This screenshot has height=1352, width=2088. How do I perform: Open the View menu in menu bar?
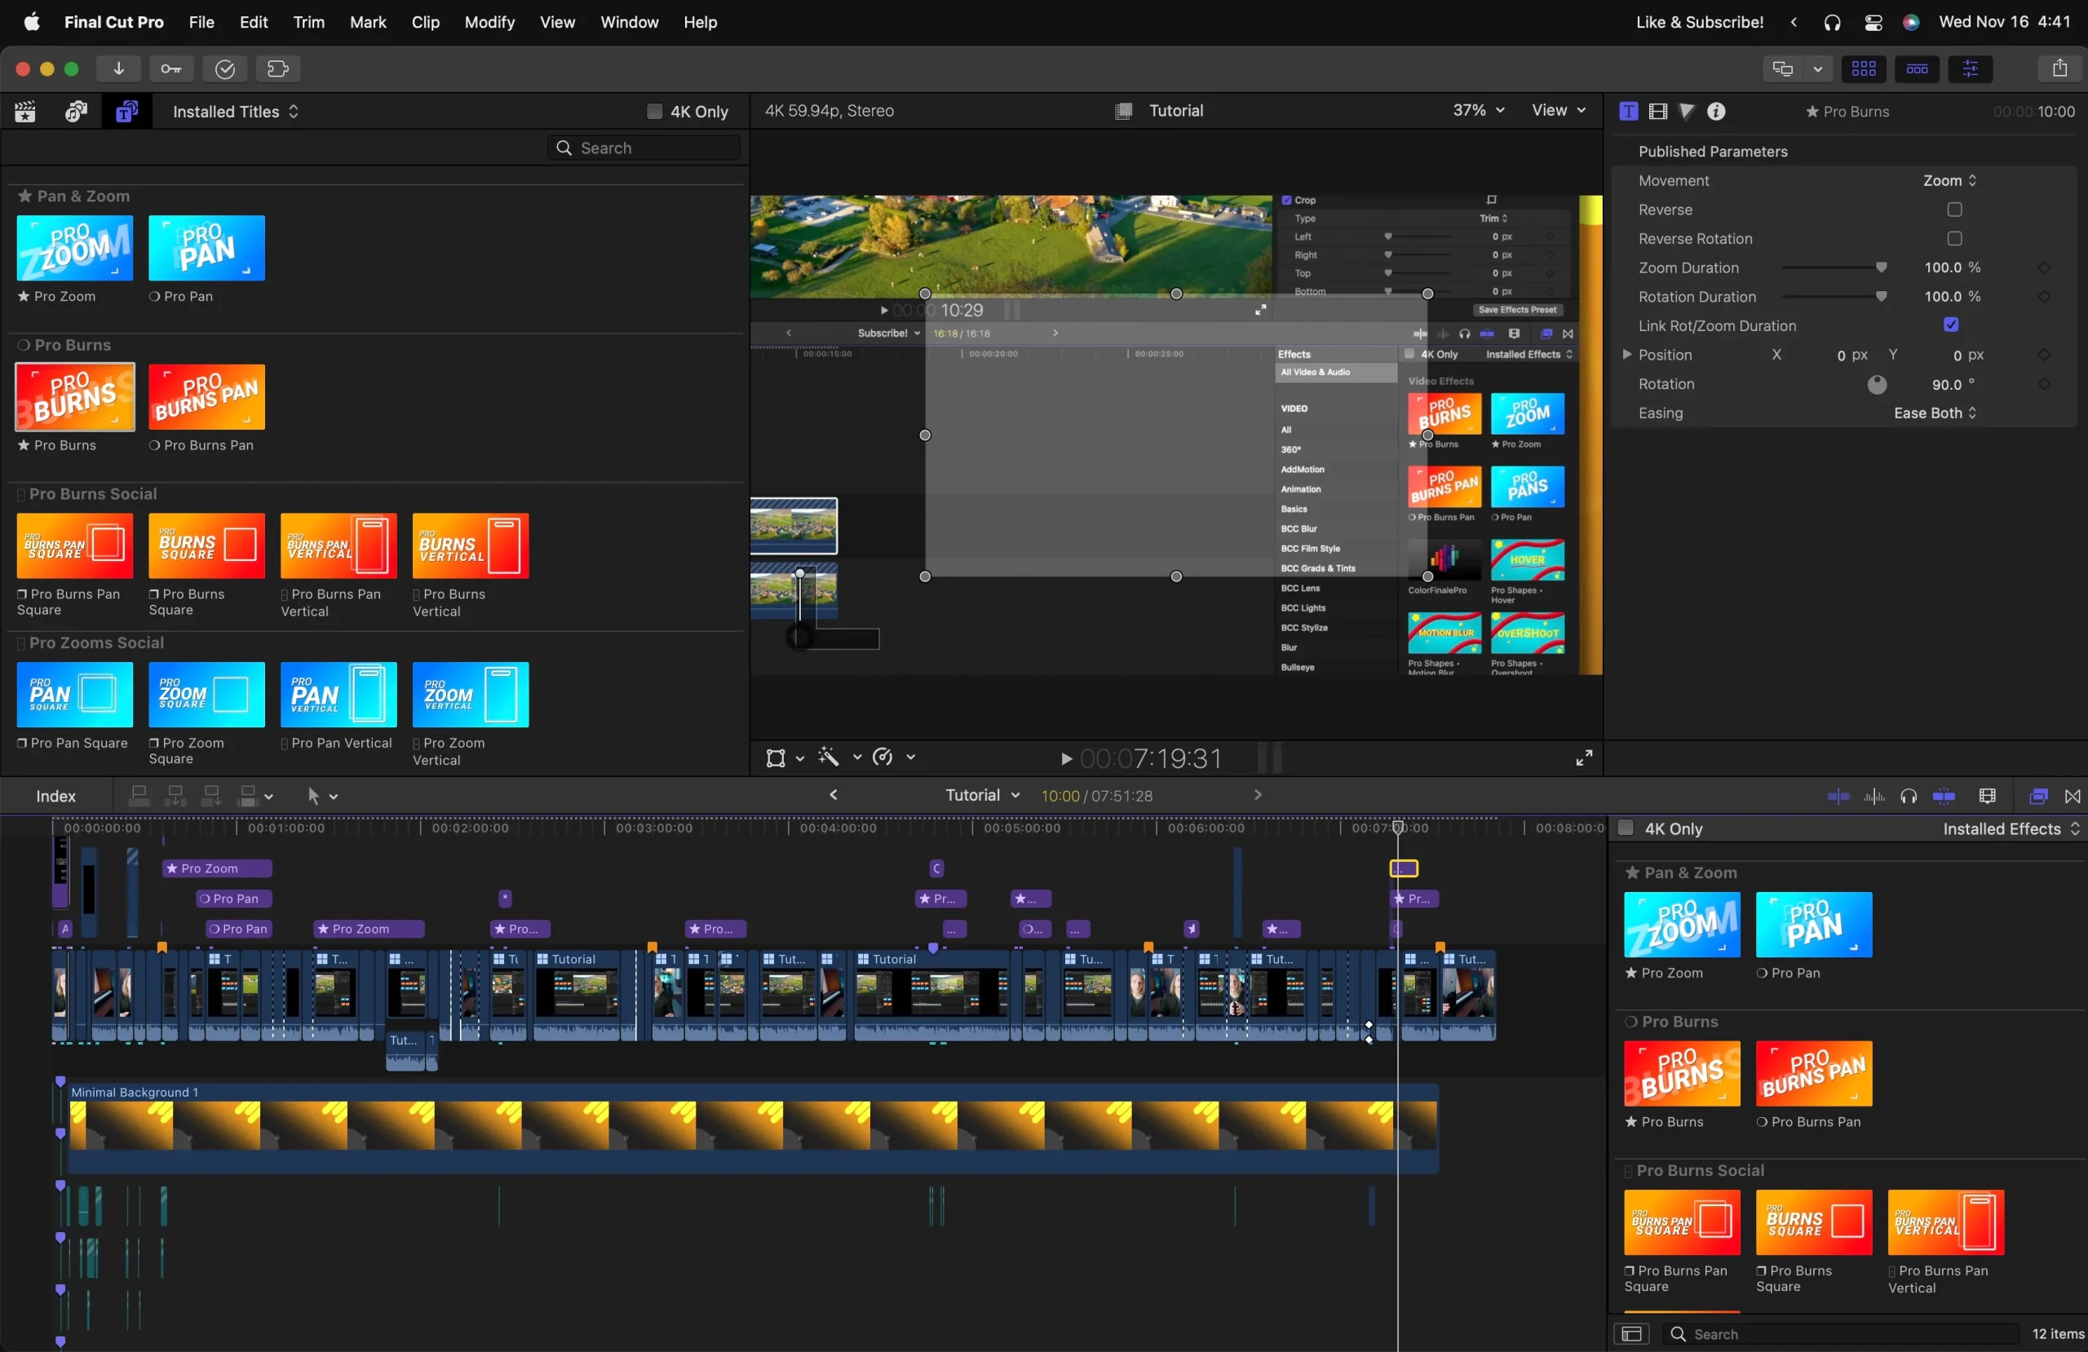(557, 21)
